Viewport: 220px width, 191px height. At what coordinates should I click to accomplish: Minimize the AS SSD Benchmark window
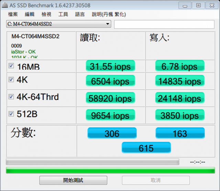point(185,6)
